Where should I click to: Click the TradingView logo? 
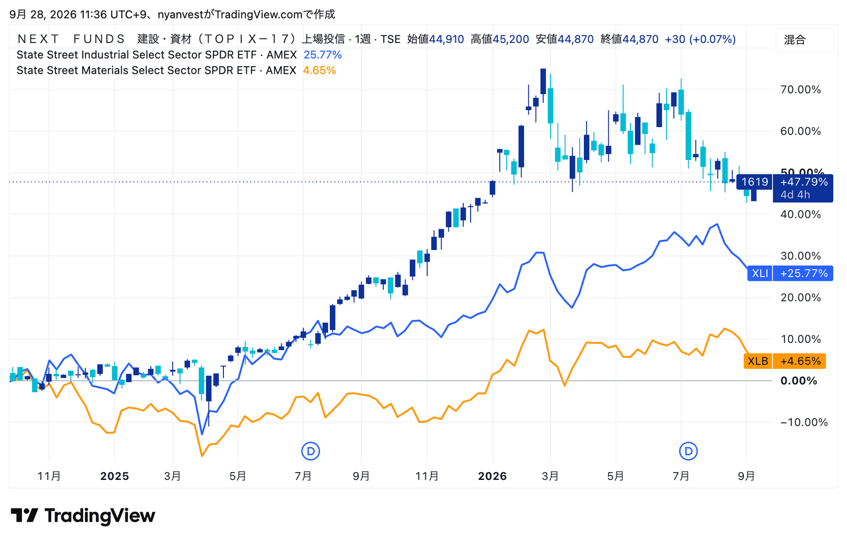point(83,515)
